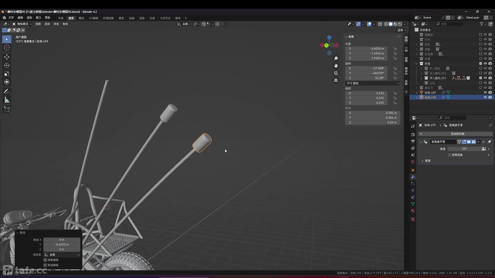Enable the 忽略锐度 checkbox
Viewport: 495px width, 278px height.
point(450,155)
